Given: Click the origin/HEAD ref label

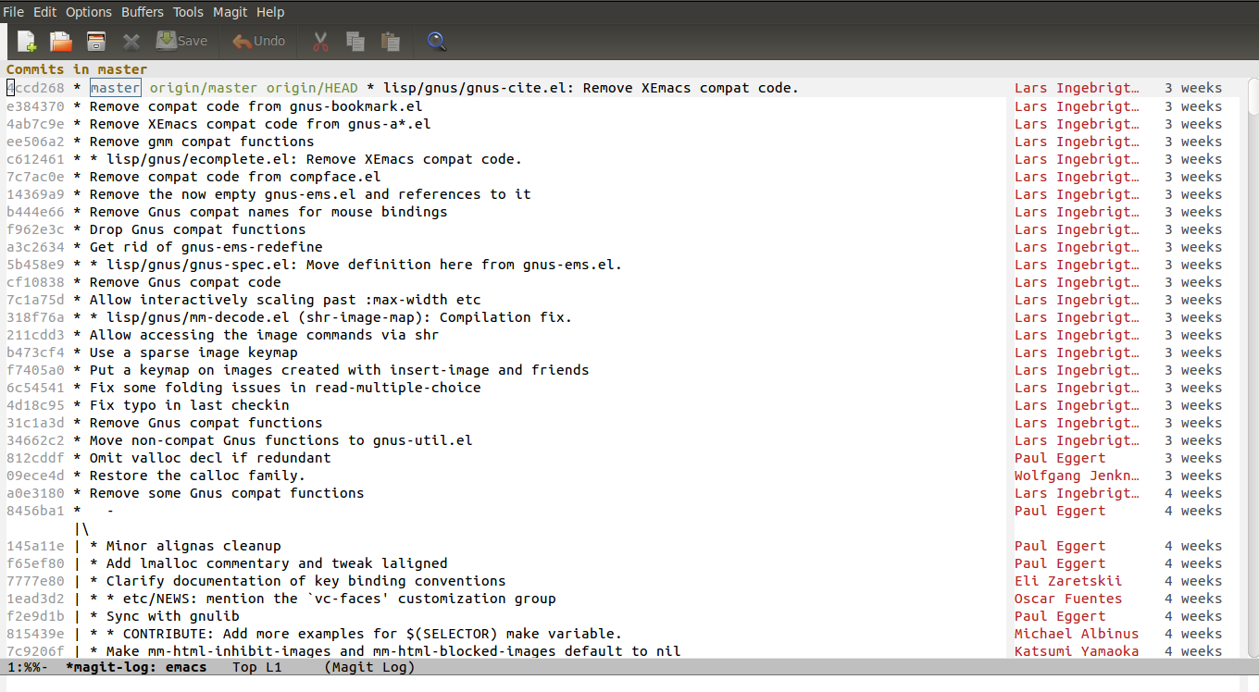Looking at the screenshot, I should point(312,88).
